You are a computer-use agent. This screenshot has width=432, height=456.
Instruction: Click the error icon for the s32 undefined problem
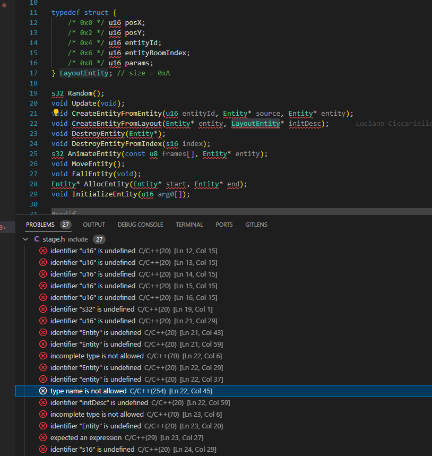pos(43,309)
